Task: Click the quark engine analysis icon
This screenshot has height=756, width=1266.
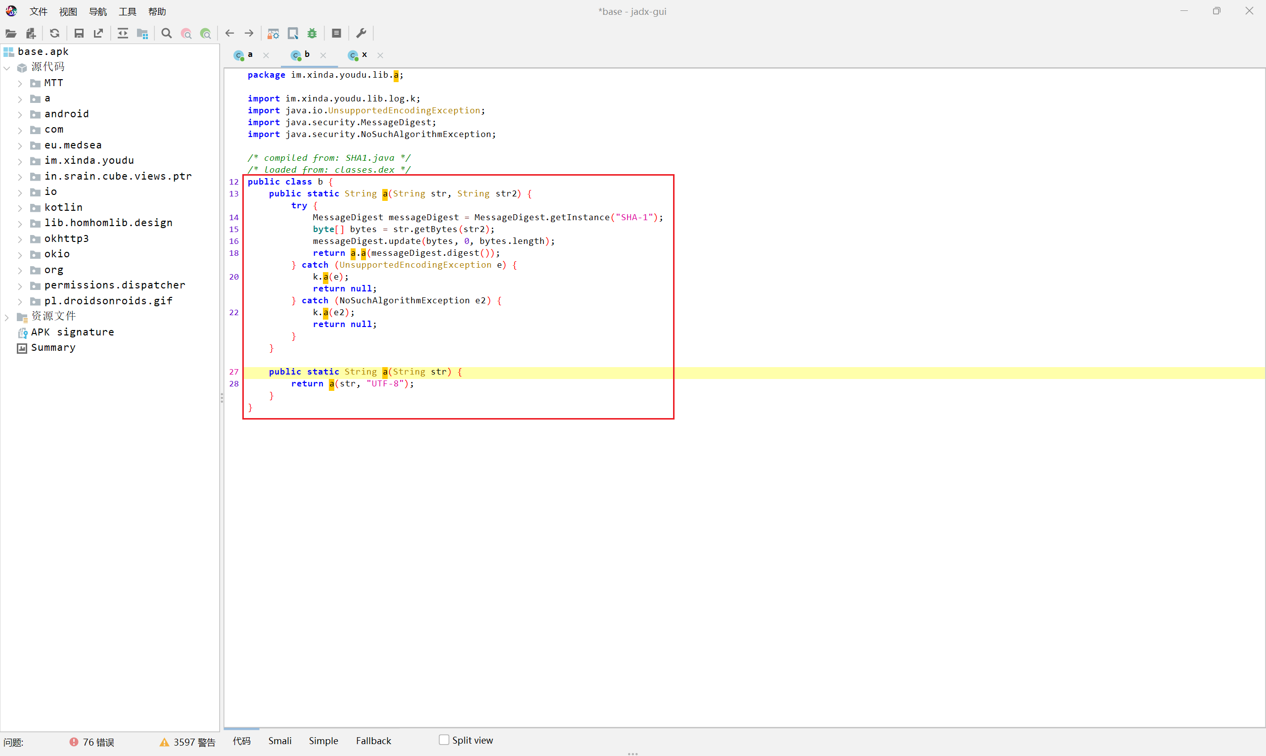Action: pos(293,34)
